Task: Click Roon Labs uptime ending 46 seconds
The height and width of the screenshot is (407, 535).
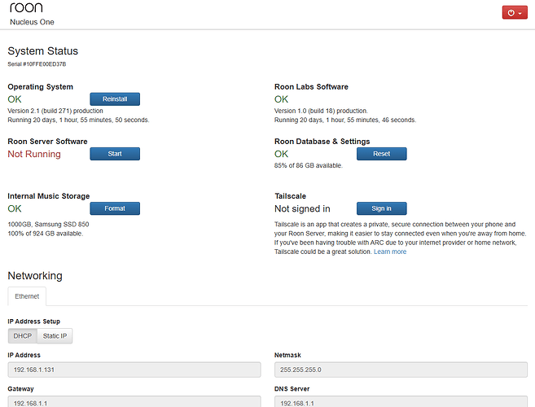Action: [x=345, y=120]
